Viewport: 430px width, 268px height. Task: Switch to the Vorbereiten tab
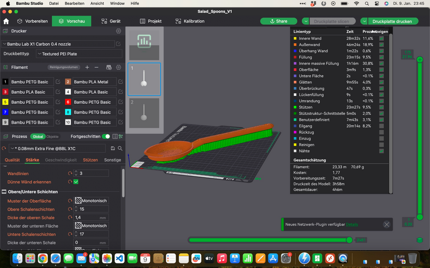click(32, 21)
